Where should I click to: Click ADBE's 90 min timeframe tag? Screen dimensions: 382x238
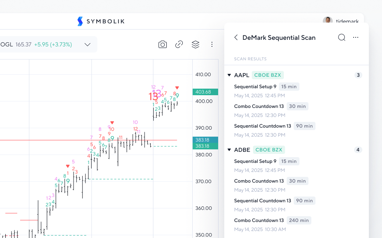point(304,201)
